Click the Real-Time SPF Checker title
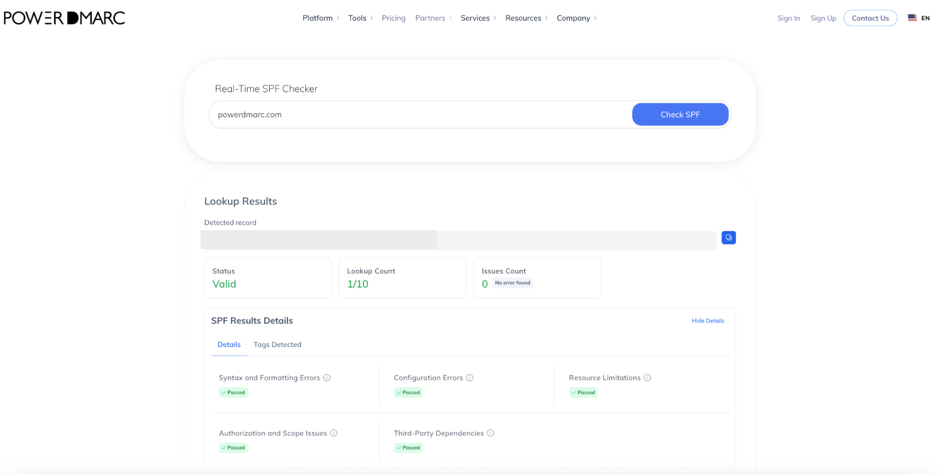The height and width of the screenshot is (475, 939). tap(266, 89)
